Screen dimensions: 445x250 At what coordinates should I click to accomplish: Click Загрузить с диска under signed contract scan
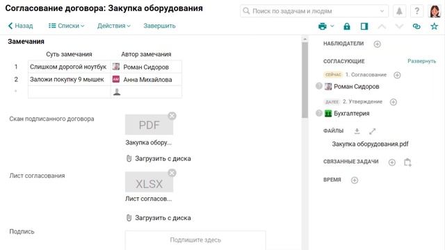(x=159, y=158)
